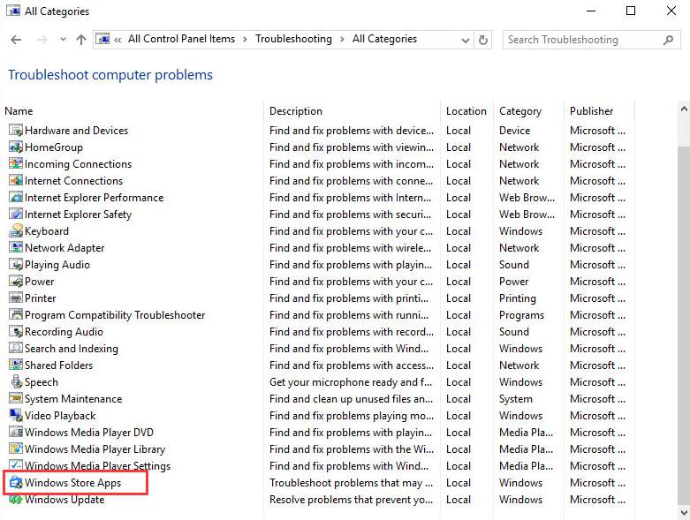Expand the address bar history dropdown
Screen dimensions: 690x520
[x=465, y=41]
